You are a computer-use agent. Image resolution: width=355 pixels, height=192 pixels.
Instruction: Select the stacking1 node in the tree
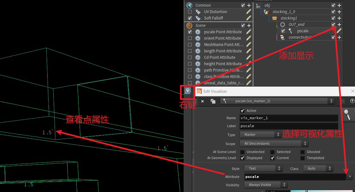[288, 18]
